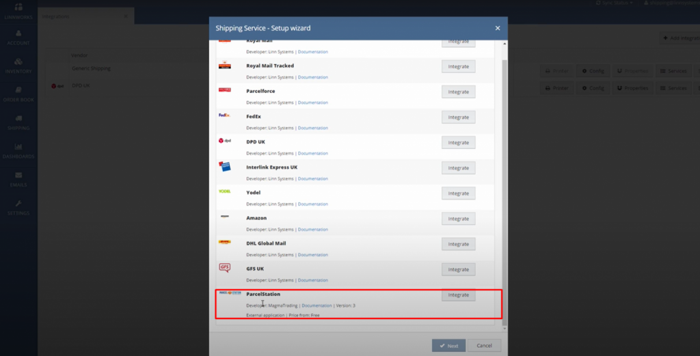Click the Parcelforce logo

tap(224, 90)
